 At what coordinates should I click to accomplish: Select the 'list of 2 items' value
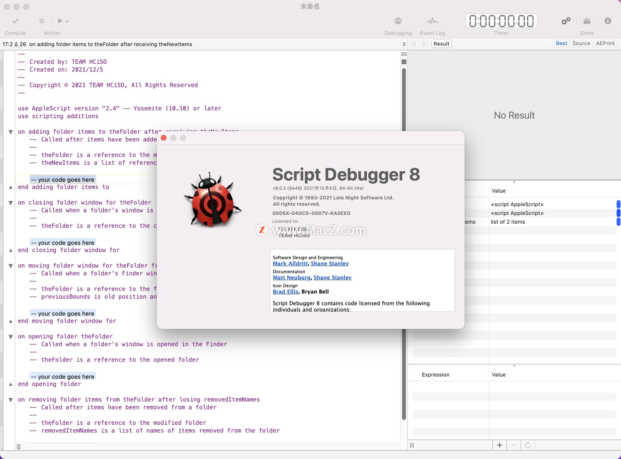pos(508,222)
